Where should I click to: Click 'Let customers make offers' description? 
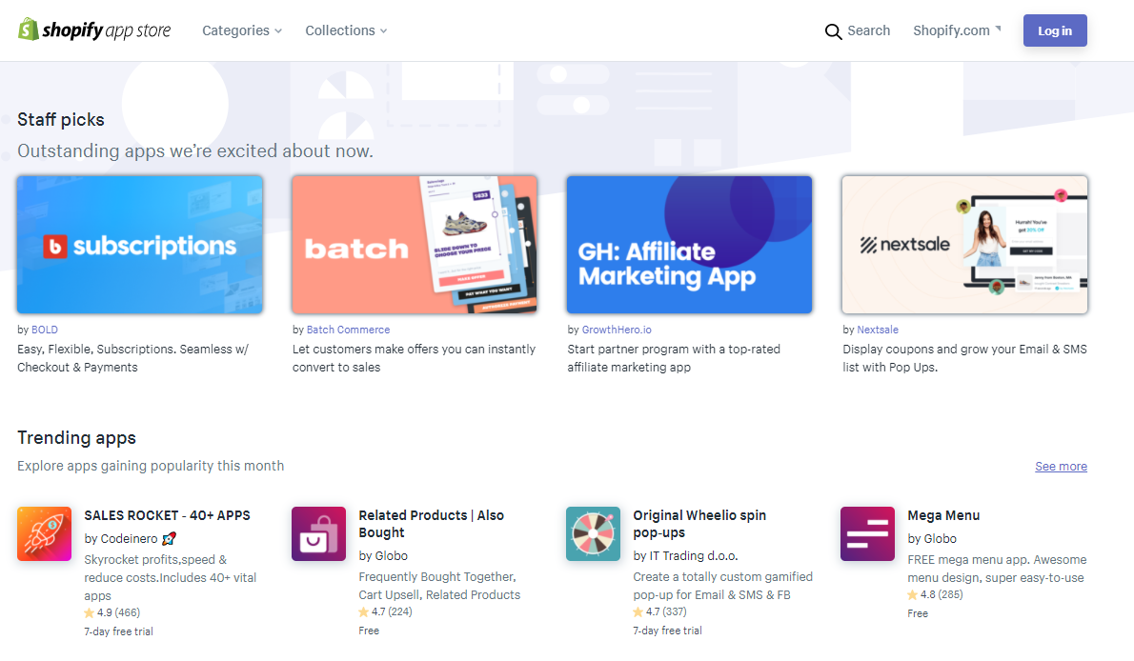[414, 358]
